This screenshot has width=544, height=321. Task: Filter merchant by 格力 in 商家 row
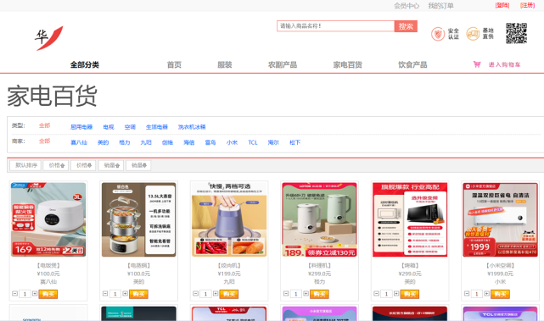(x=125, y=142)
